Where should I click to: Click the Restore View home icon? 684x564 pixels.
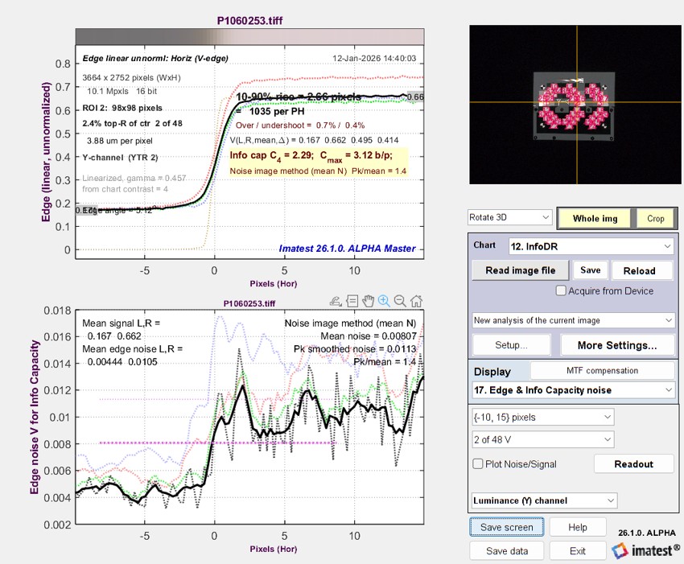tap(415, 301)
